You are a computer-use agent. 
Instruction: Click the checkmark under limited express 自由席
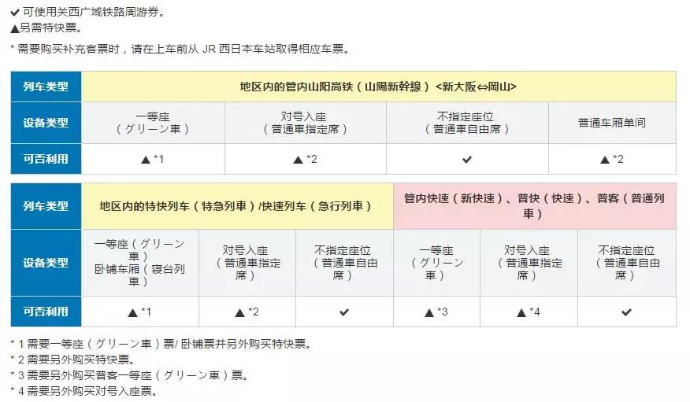click(344, 312)
